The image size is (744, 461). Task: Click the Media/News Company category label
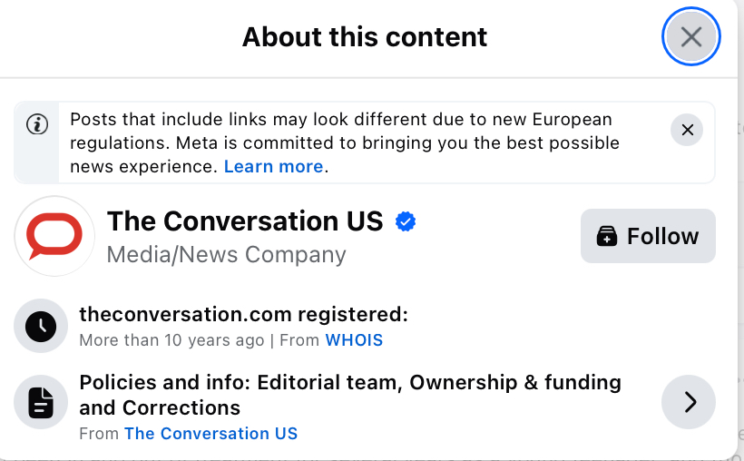pos(226,255)
